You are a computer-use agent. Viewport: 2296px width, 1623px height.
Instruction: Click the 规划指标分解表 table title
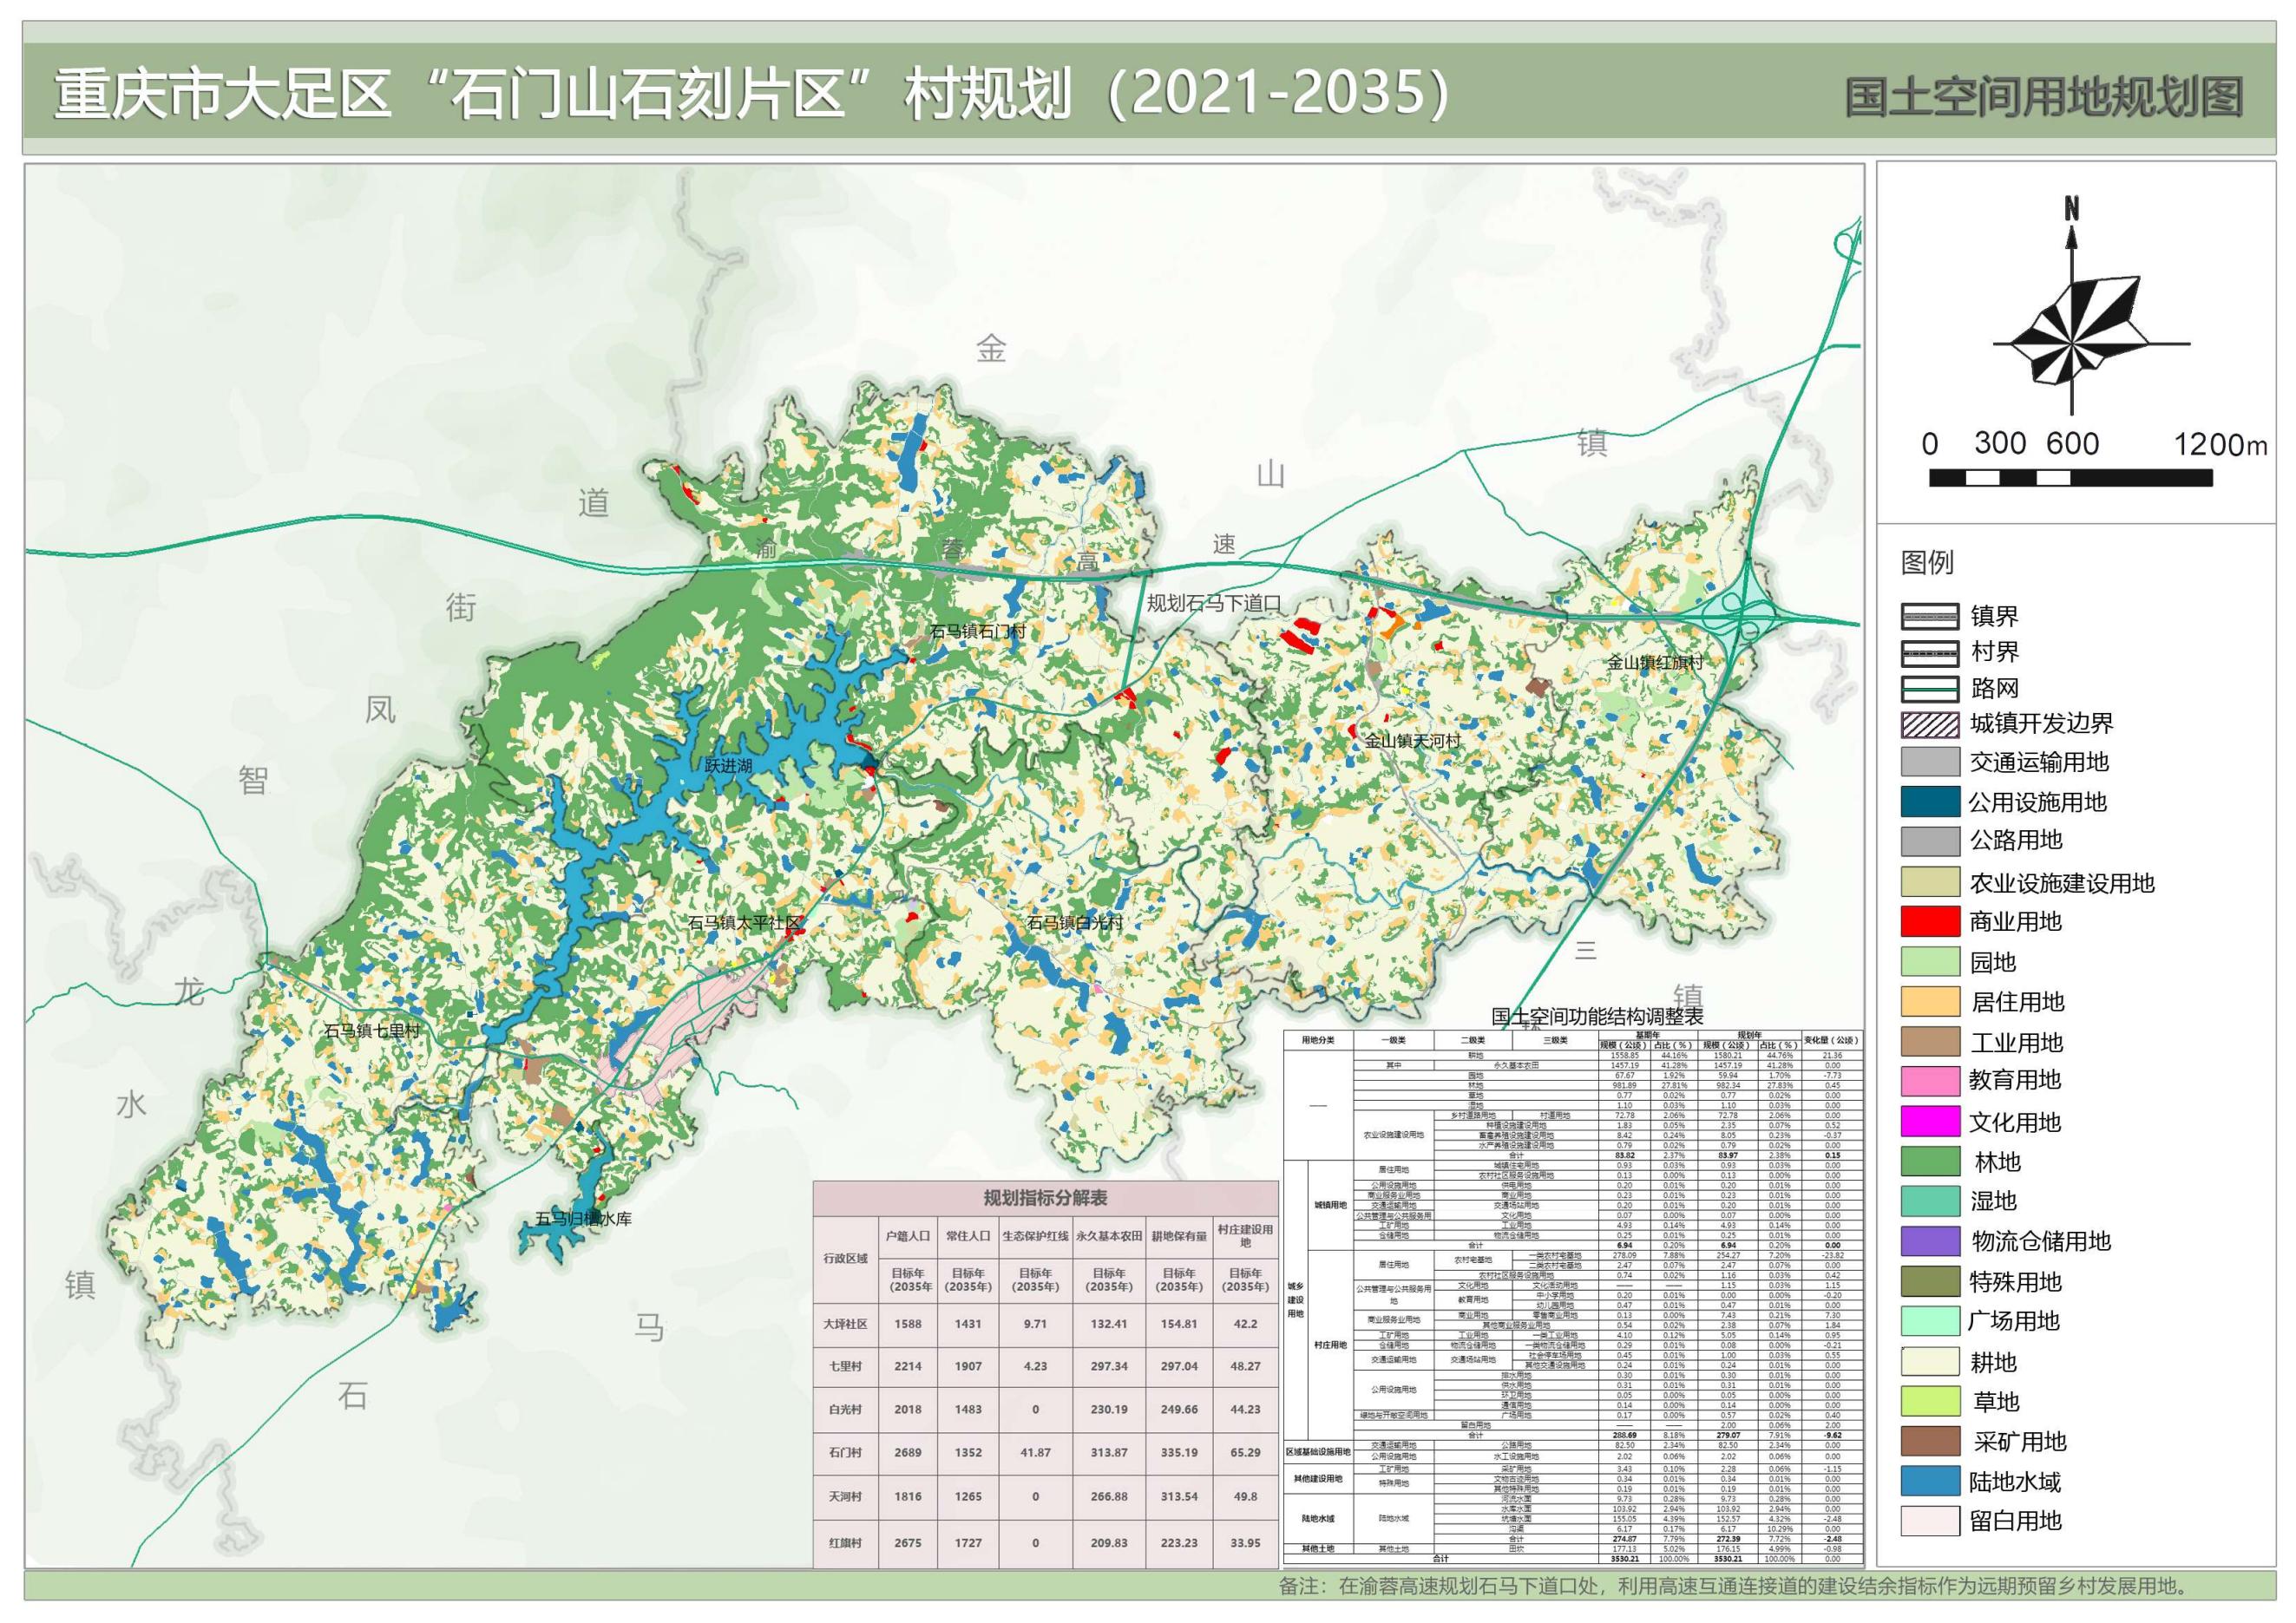click(x=1045, y=1198)
